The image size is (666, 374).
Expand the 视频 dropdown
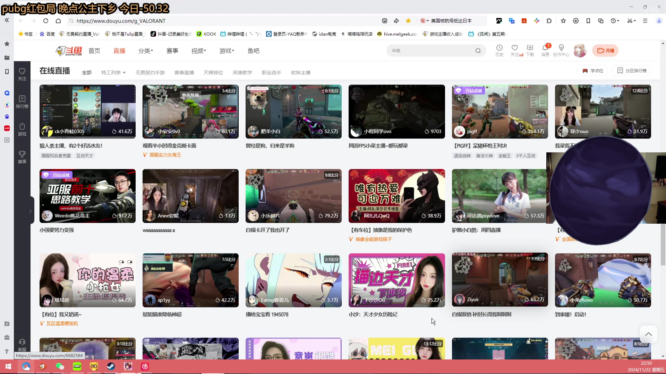pyautogui.click(x=199, y=51)
